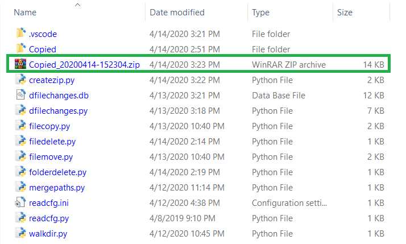
Task: Select file name walkdir.py
Action: 48,234
